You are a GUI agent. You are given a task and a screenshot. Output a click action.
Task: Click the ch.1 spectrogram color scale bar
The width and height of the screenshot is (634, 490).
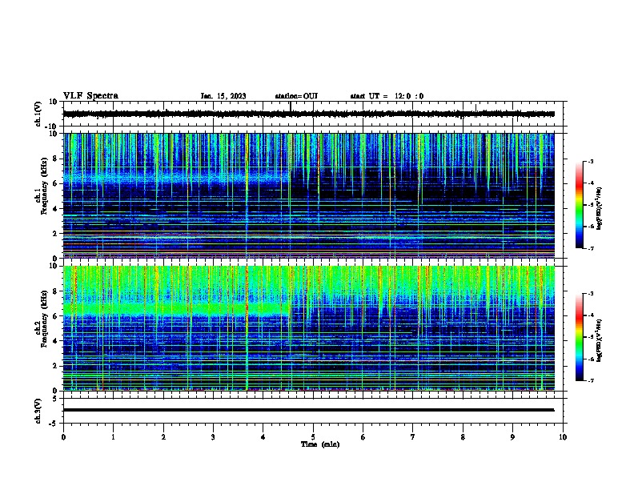tap(579, 205)
